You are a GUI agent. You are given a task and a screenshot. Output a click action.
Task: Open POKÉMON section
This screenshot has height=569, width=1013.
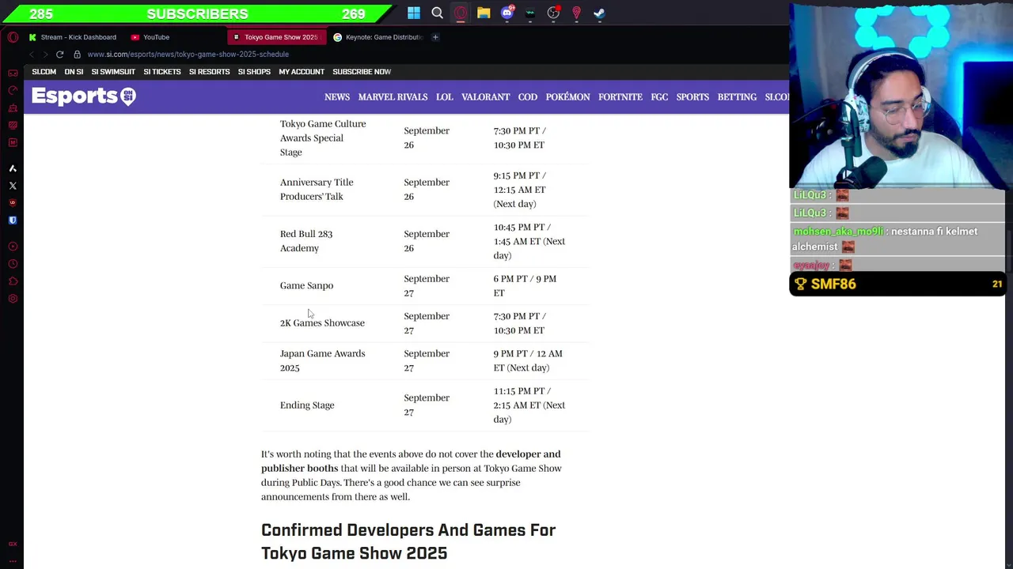[x=567, y=97]
